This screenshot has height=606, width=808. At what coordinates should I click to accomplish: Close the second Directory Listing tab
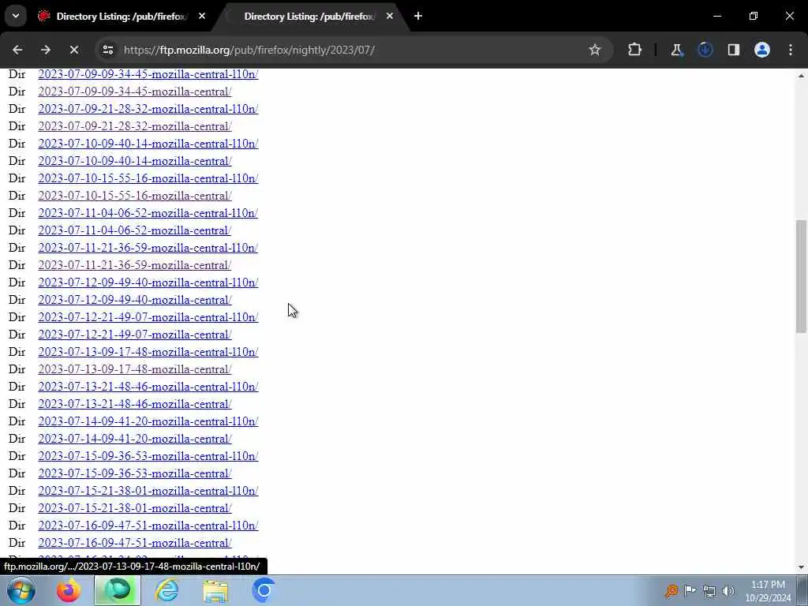[390, 17]
